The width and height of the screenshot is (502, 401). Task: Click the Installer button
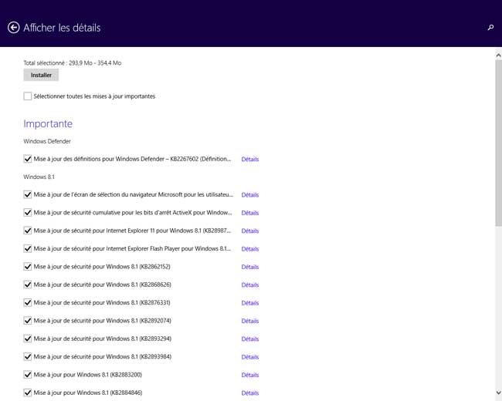(x=41, y=75)
